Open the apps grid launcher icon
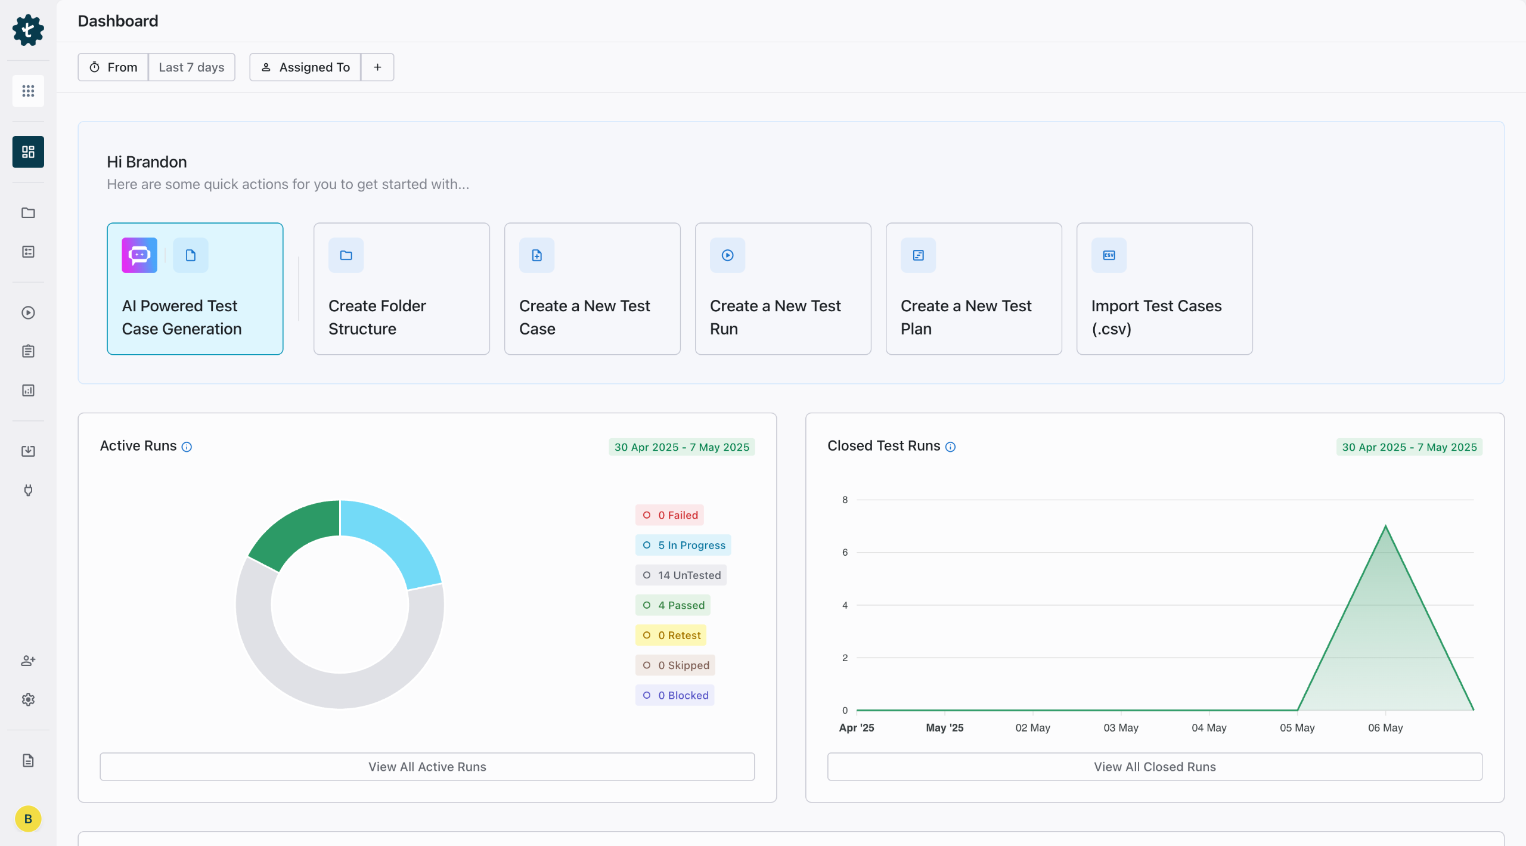This screenshot has height=846, width=1526. (x=28, y=91)
